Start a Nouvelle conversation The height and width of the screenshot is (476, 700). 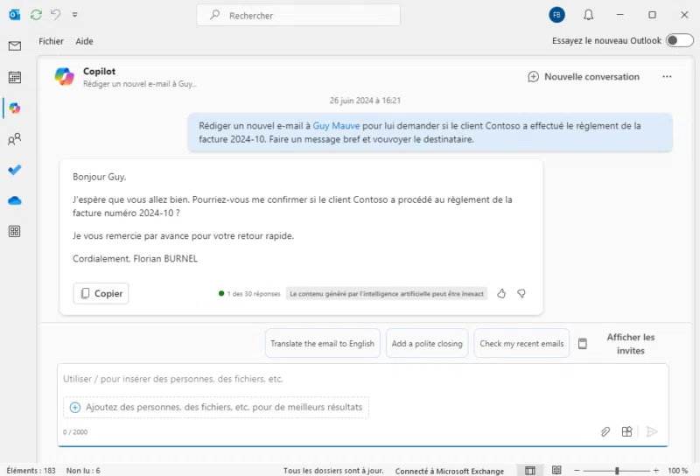[x=584, y=77]
